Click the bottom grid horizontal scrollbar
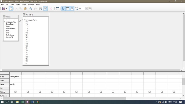The image size is (185, 104). tap(64, 98)
